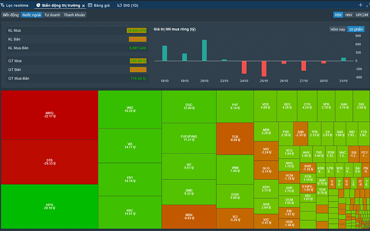
Task: Select the DGW treemap tile
Action: tap(235, 196)
